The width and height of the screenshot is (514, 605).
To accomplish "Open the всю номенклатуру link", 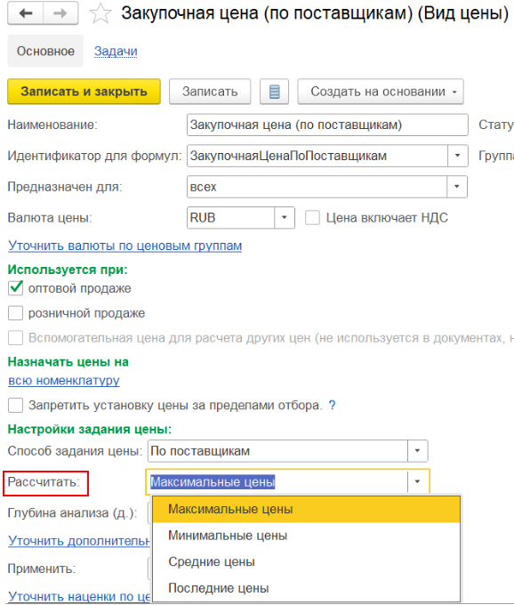I will click(64, 381).
